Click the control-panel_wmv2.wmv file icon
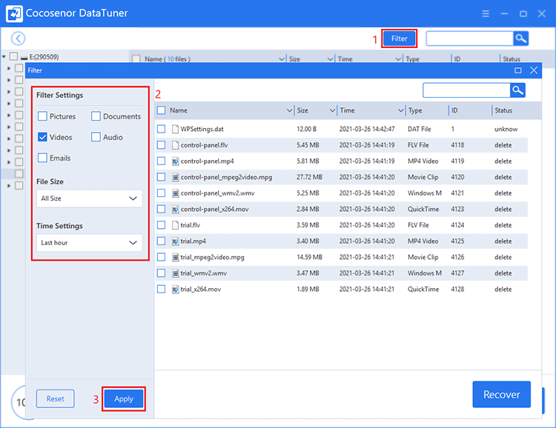Image resolution: width=556 pixels, height=428 pixels. tap(175, 193)
